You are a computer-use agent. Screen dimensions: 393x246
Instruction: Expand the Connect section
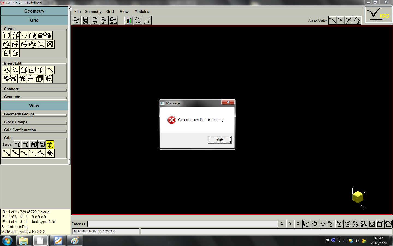coord(11,89)
